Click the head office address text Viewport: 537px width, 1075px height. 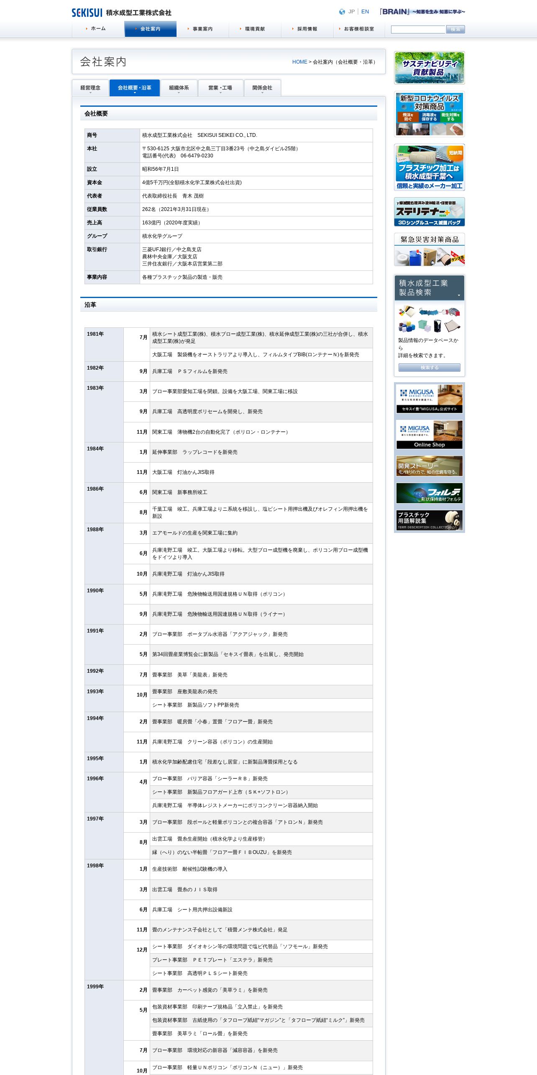tap(221, 149)
